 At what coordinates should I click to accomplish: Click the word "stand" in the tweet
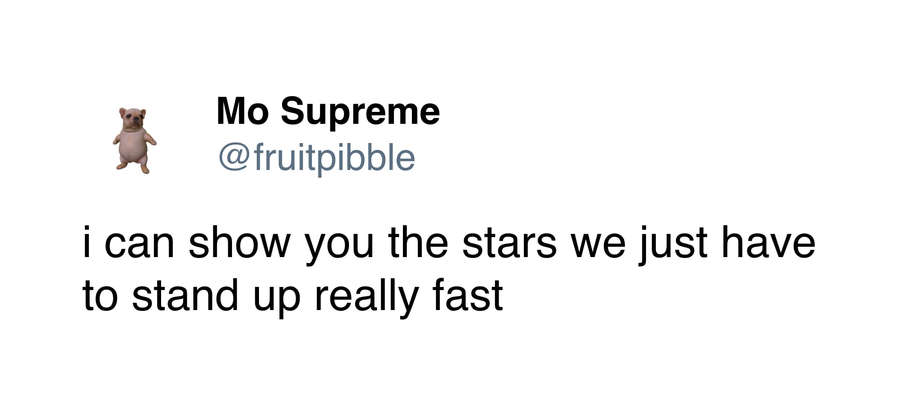tap(185, 296)
